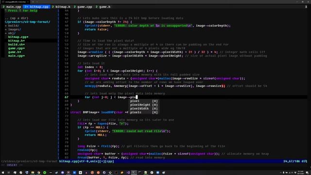
Task: Open the game.h vim tab
Action: [103, 7]
